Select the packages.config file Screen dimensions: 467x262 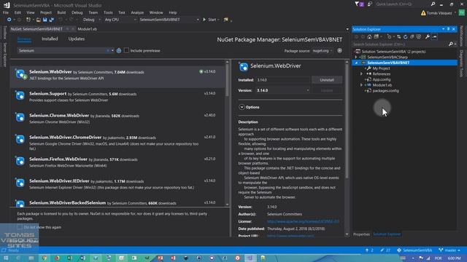click(385, 91)
